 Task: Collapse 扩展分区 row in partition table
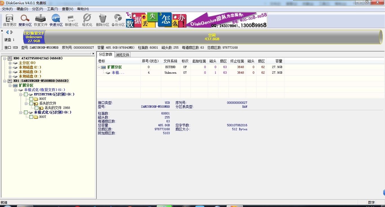pyautogui.click(x=99, y=67)
